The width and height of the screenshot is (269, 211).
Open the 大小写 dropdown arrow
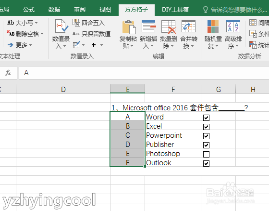(36, 23)
